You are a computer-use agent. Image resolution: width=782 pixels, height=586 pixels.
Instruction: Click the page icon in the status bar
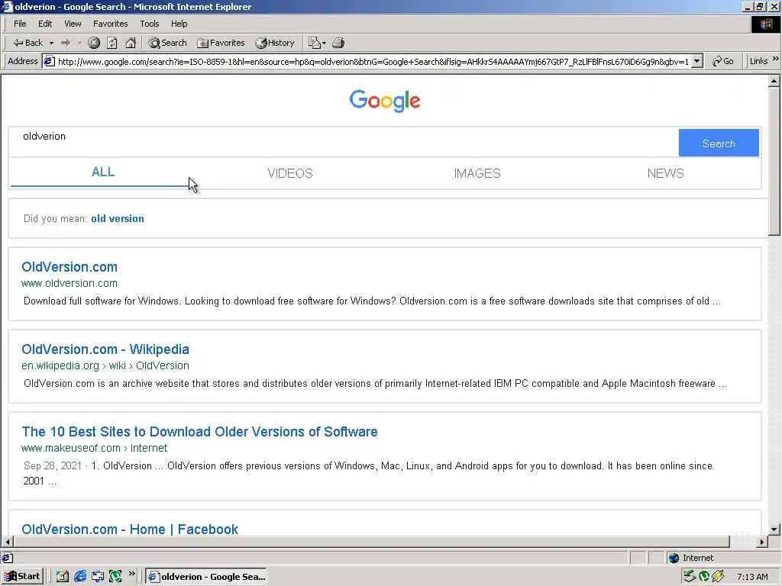[x=7, y=558]
